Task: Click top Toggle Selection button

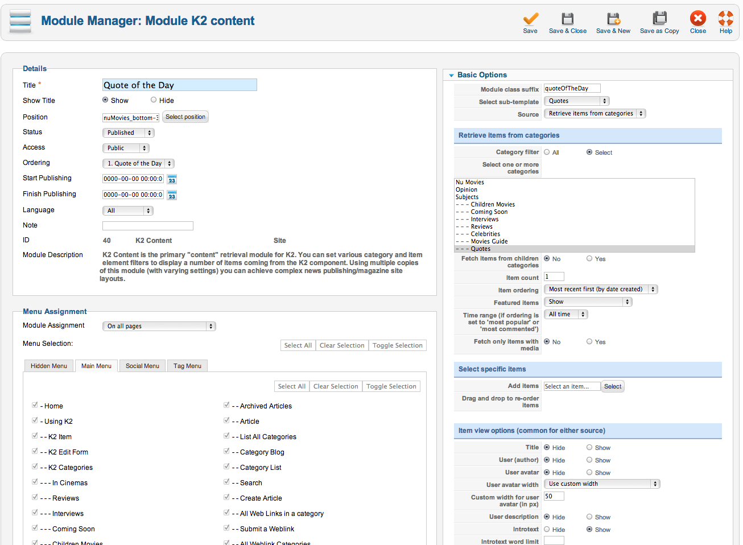Action: point(398,345)
